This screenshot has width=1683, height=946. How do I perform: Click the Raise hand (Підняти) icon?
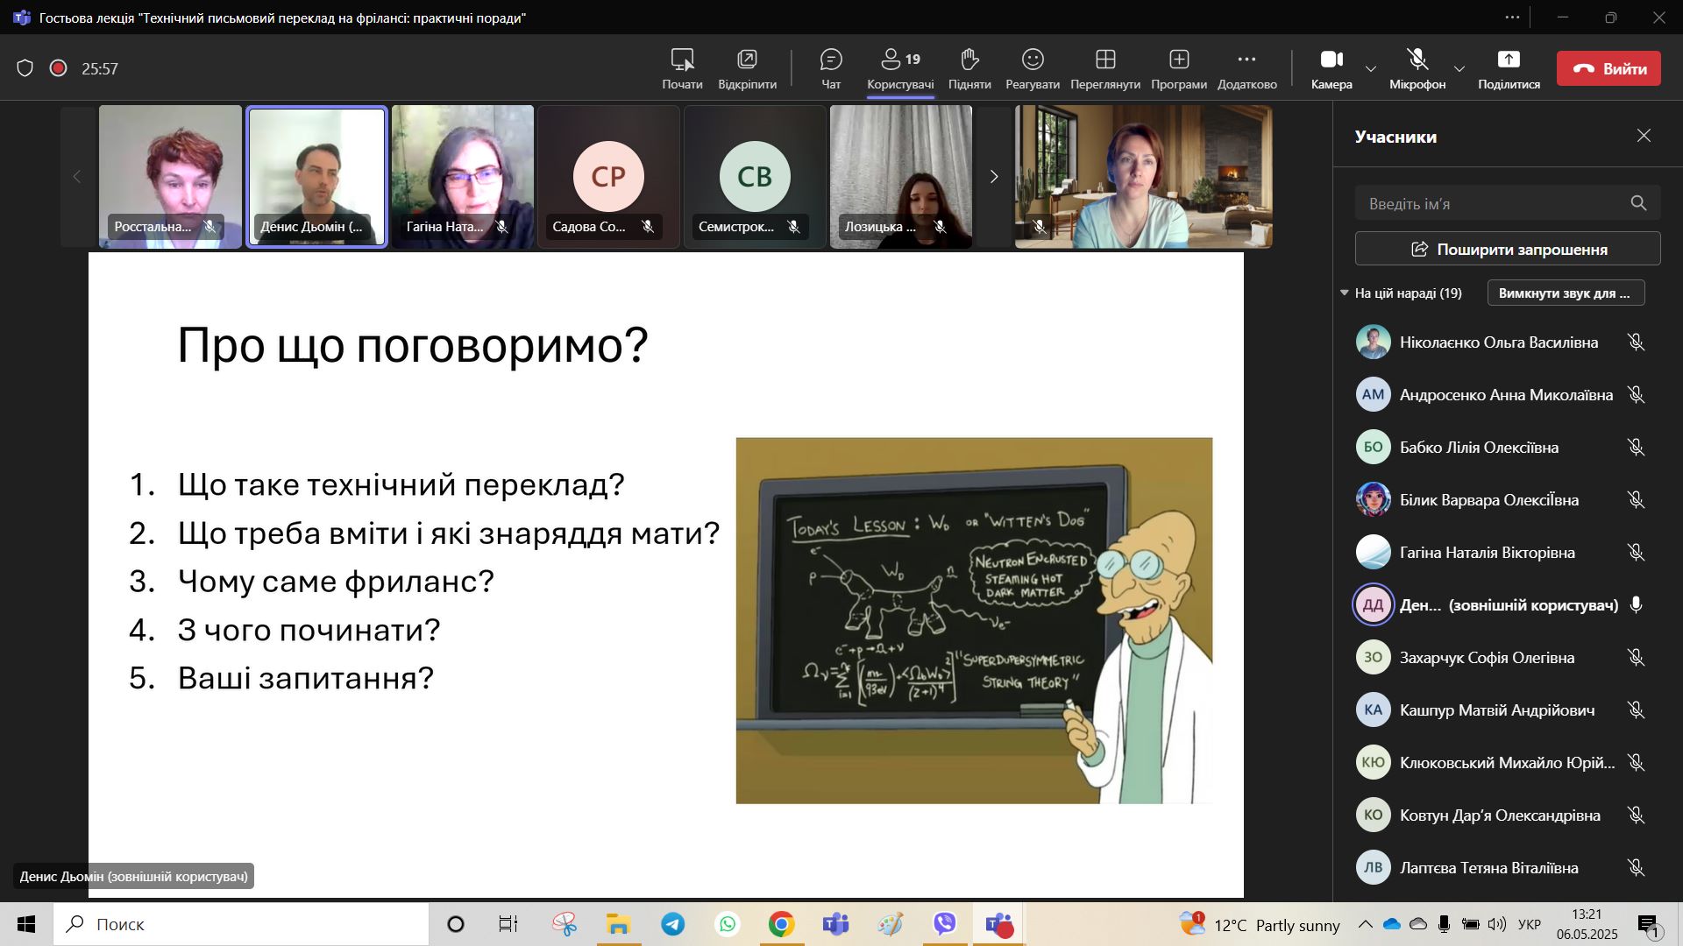click(x=969, y=60)
